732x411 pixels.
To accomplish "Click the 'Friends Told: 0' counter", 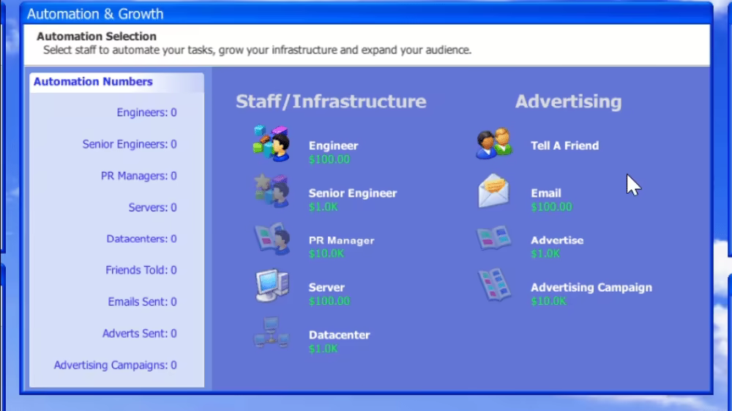I will pyautogui.click(x=141, y=270).
